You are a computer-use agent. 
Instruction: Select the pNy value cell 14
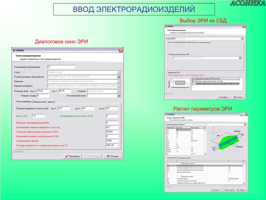pyautogui.click(x=183, y=145)
